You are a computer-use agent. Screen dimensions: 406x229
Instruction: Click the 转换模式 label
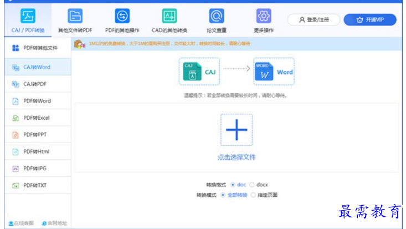(x=207, y=195)
